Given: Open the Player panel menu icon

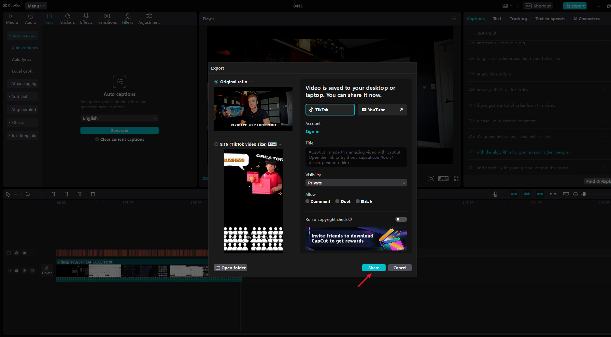Looking at the screenshot, I should [x=454, y=19].
